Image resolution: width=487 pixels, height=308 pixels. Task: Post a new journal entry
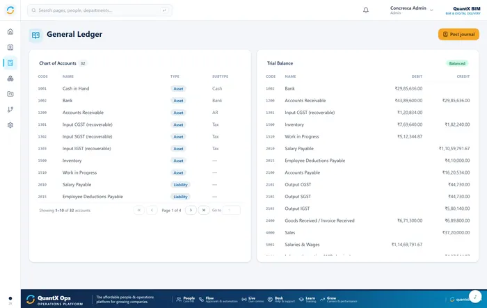click(x=458, y=35)
